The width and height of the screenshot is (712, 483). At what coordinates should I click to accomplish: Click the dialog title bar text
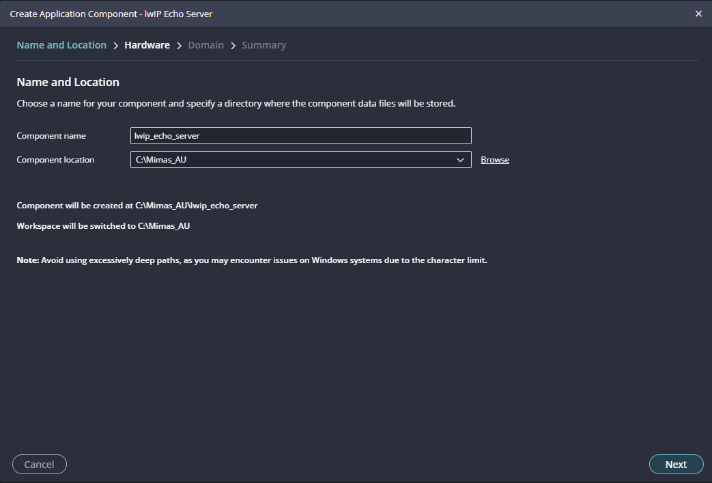click(x=111, y=14)
